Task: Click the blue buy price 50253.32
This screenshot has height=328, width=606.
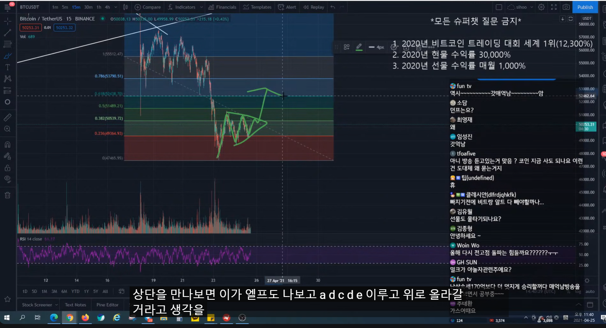Action: [x=65, y=28]
